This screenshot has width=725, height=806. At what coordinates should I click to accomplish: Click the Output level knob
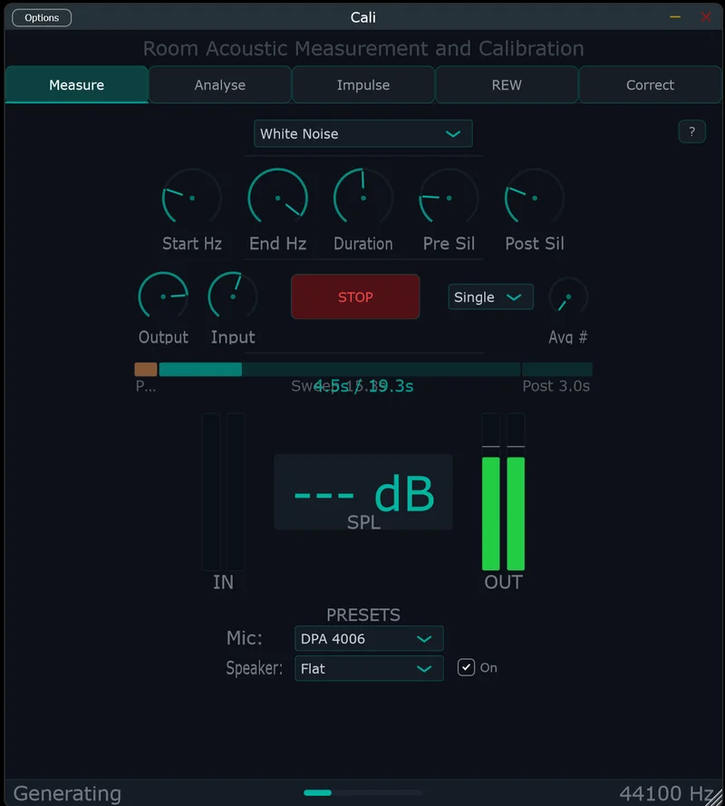(x=163, y=296)
